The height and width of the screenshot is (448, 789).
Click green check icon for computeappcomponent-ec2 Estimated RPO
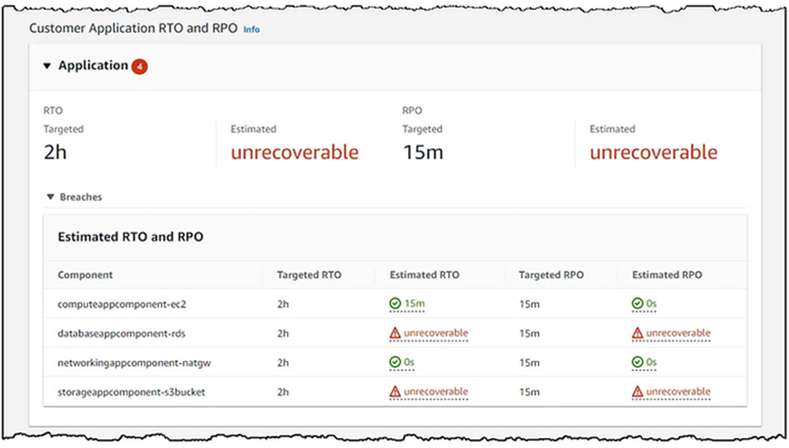[x=637, y=304]
